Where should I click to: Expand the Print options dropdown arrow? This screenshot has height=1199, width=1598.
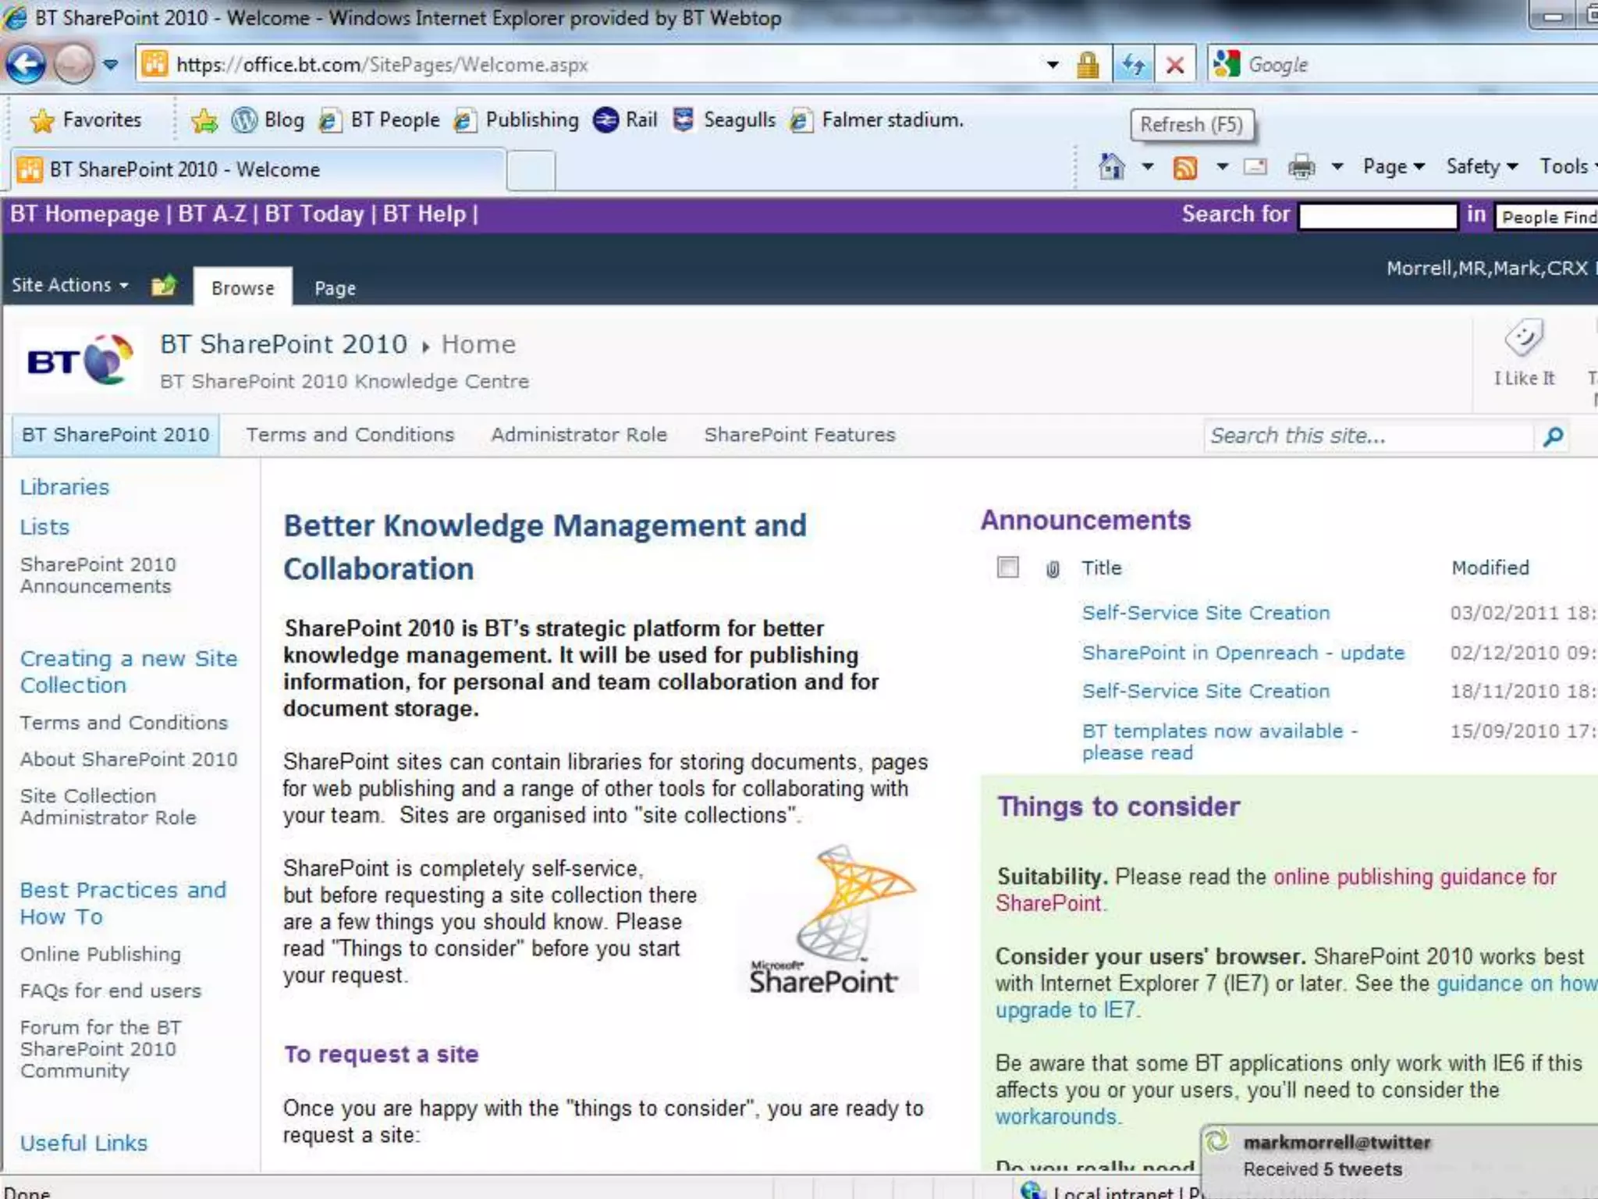1337,166
